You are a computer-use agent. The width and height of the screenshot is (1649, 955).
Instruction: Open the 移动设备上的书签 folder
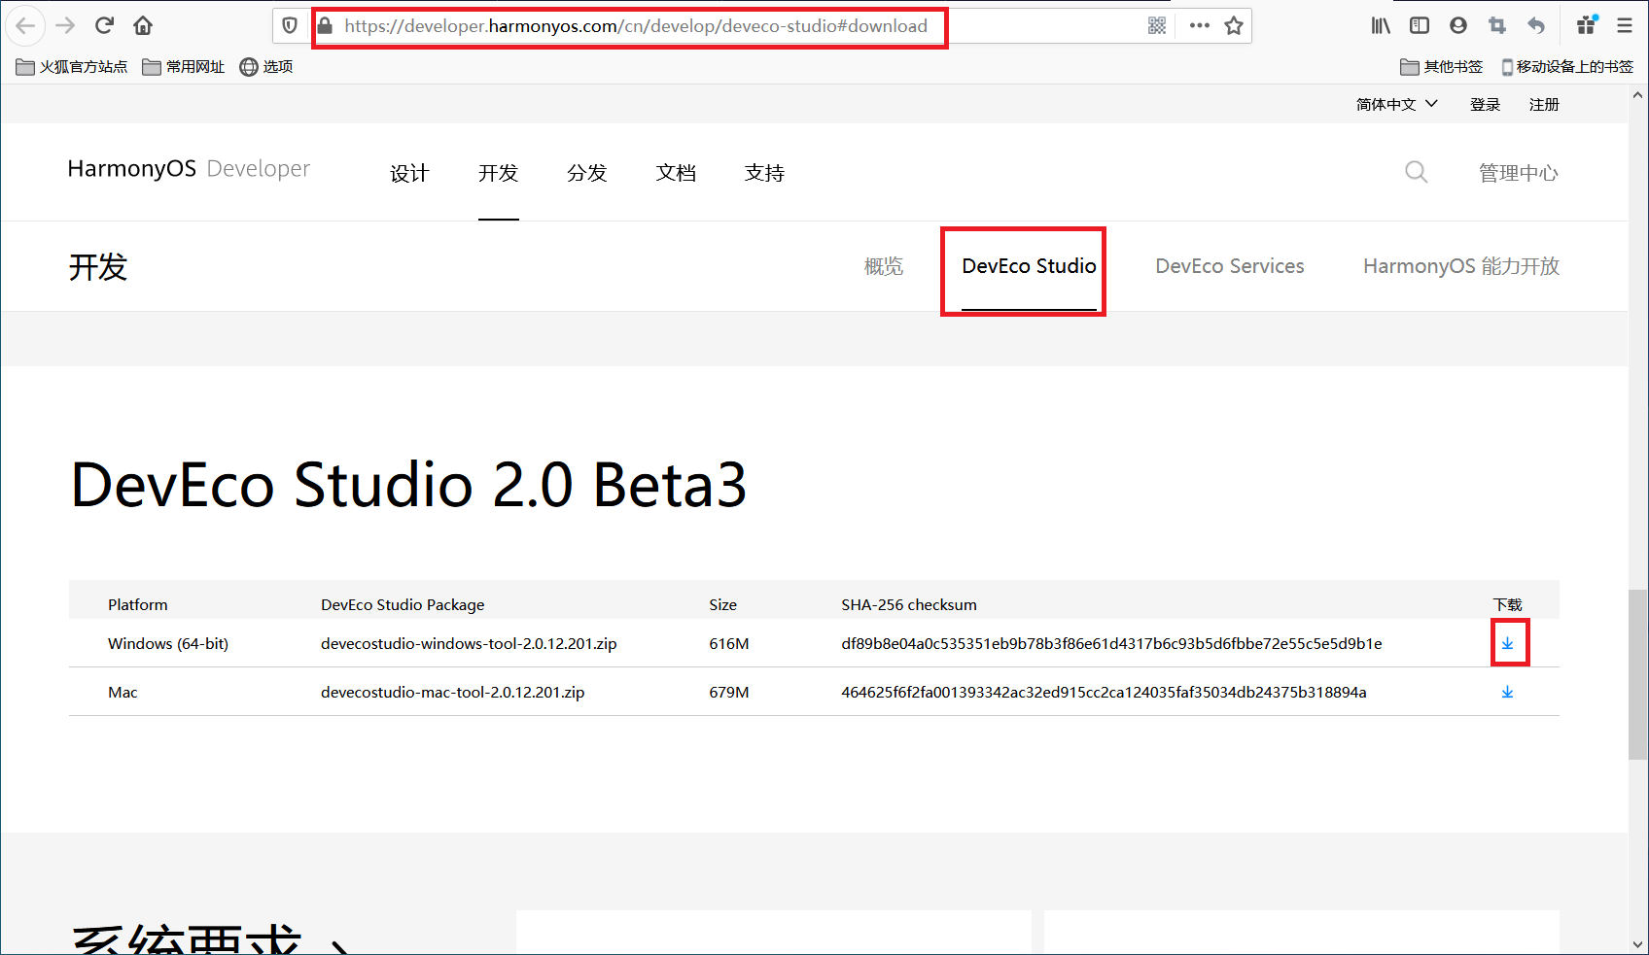point(1567,66)
